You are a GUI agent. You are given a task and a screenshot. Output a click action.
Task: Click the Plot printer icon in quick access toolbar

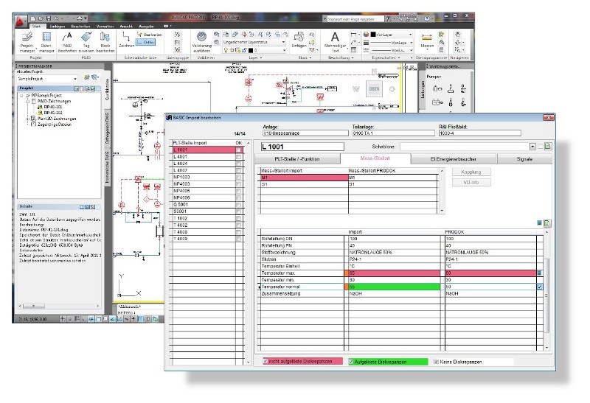click(80, 18)
